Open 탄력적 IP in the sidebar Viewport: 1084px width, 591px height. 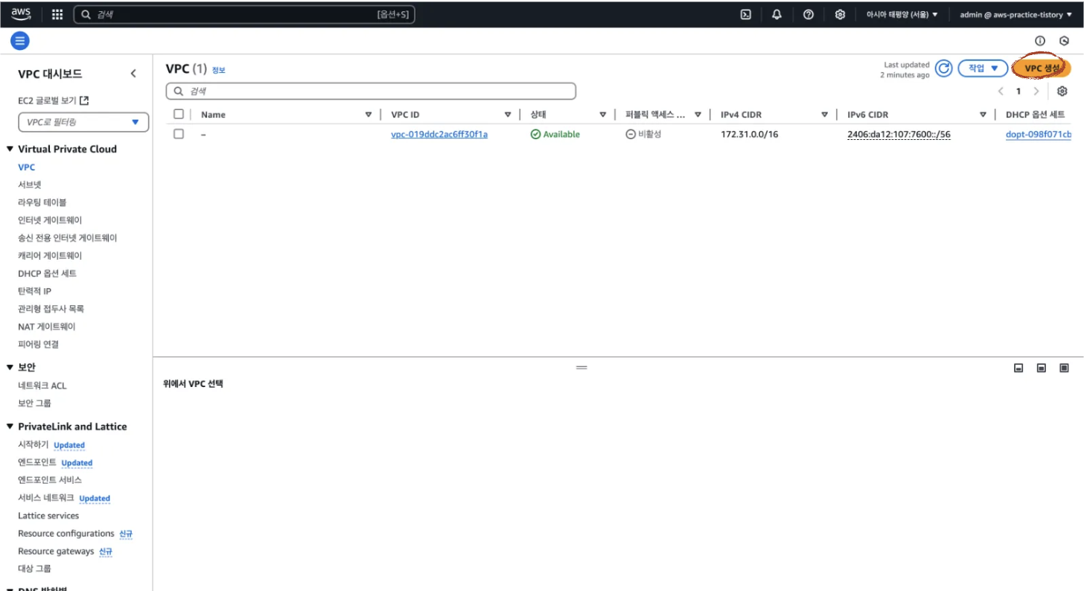point(35,291)
